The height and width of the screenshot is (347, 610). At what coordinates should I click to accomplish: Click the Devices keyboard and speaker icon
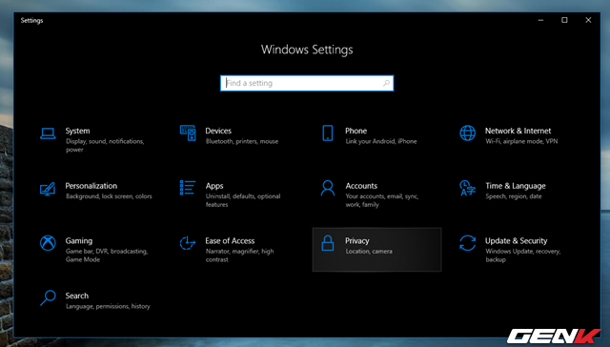coord(188,133)
